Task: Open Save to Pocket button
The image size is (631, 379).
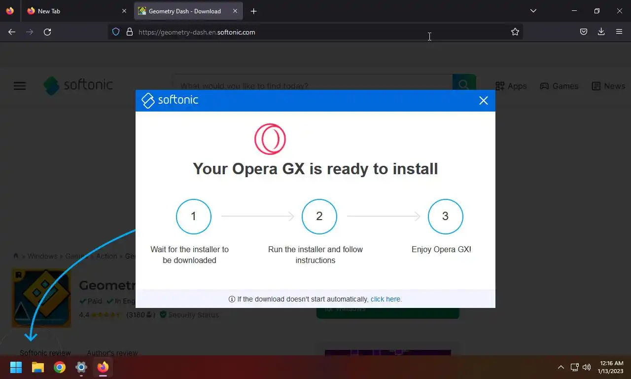Action: (x=584, y=32)
